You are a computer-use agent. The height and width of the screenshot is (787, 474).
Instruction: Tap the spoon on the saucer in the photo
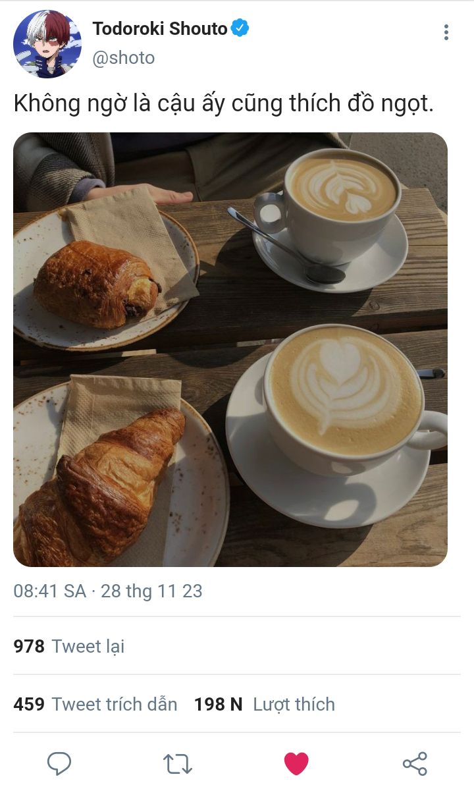[x=286, y=246]
